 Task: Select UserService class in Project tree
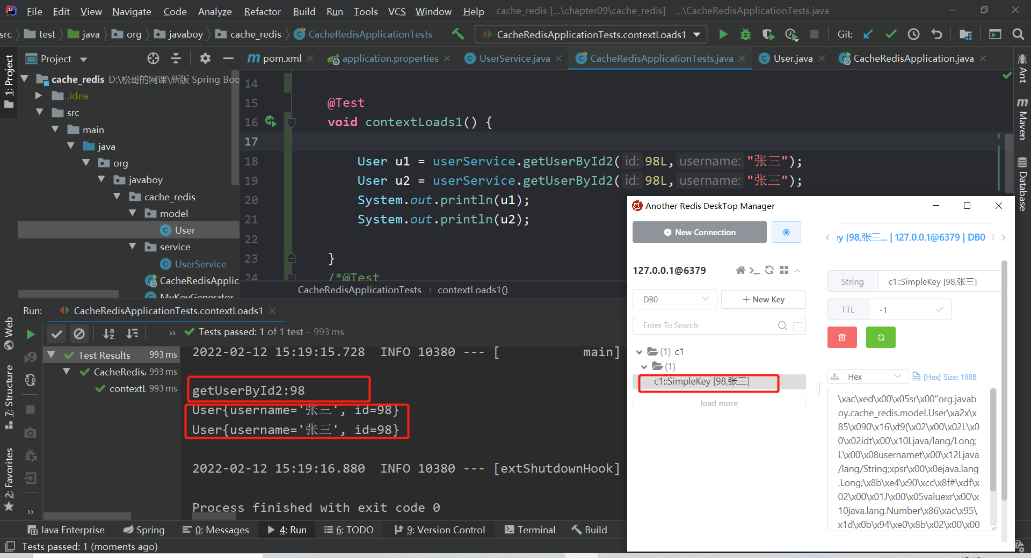tap(200, 264)
